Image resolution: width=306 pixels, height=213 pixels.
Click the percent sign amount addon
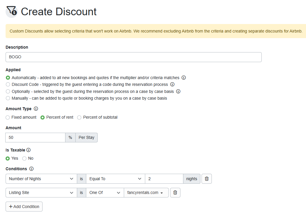[70, 138]
